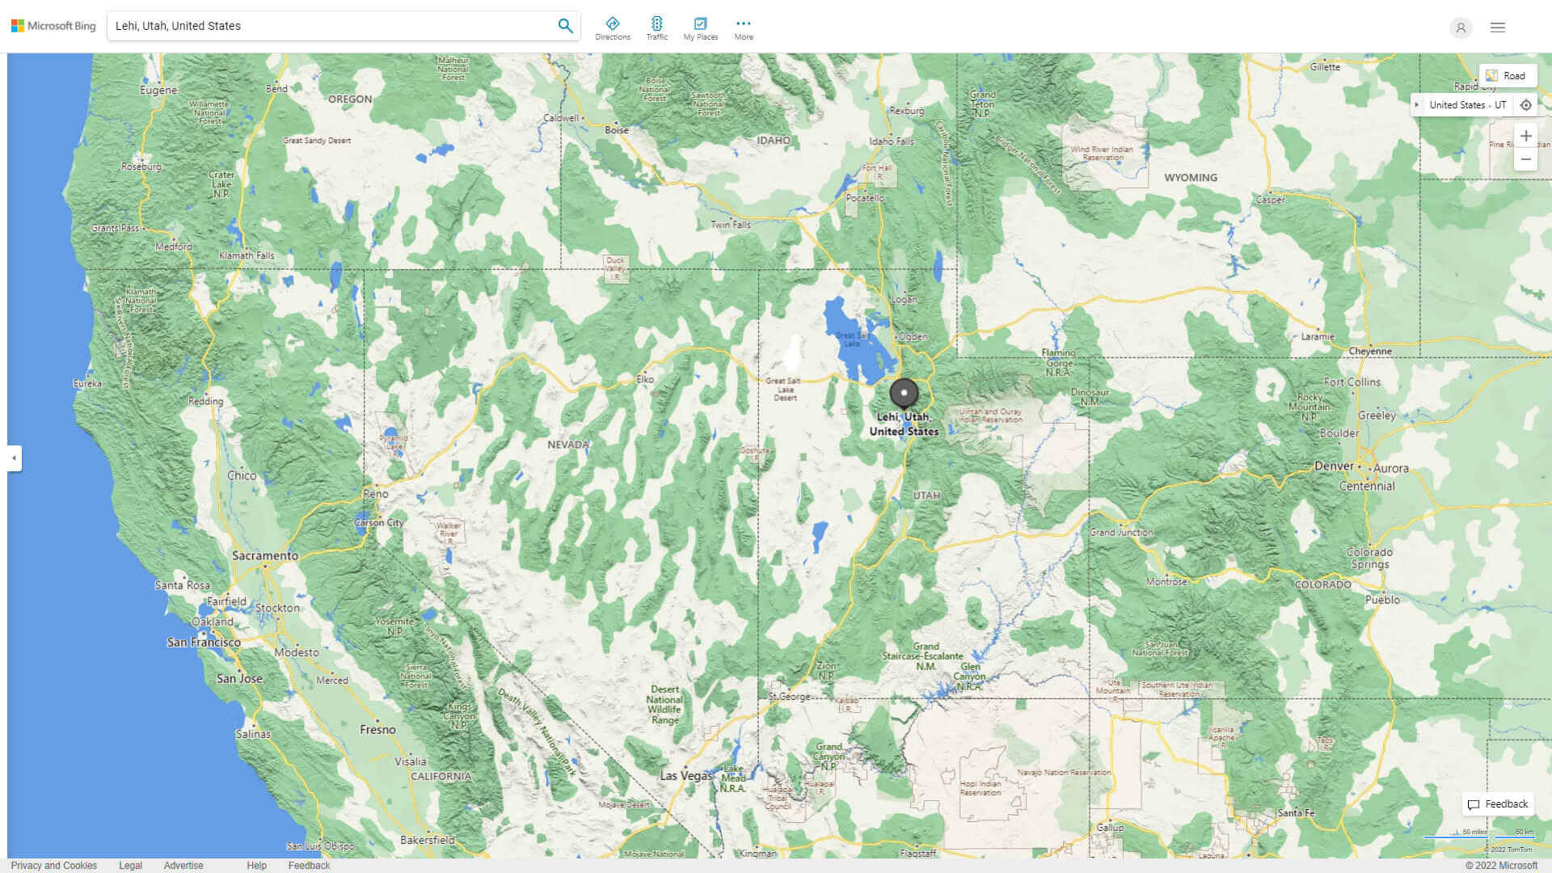This screenshot has width=1552, height=873.
Task: Select the Lehi, Utah map pin
Action: coord(905,392)
